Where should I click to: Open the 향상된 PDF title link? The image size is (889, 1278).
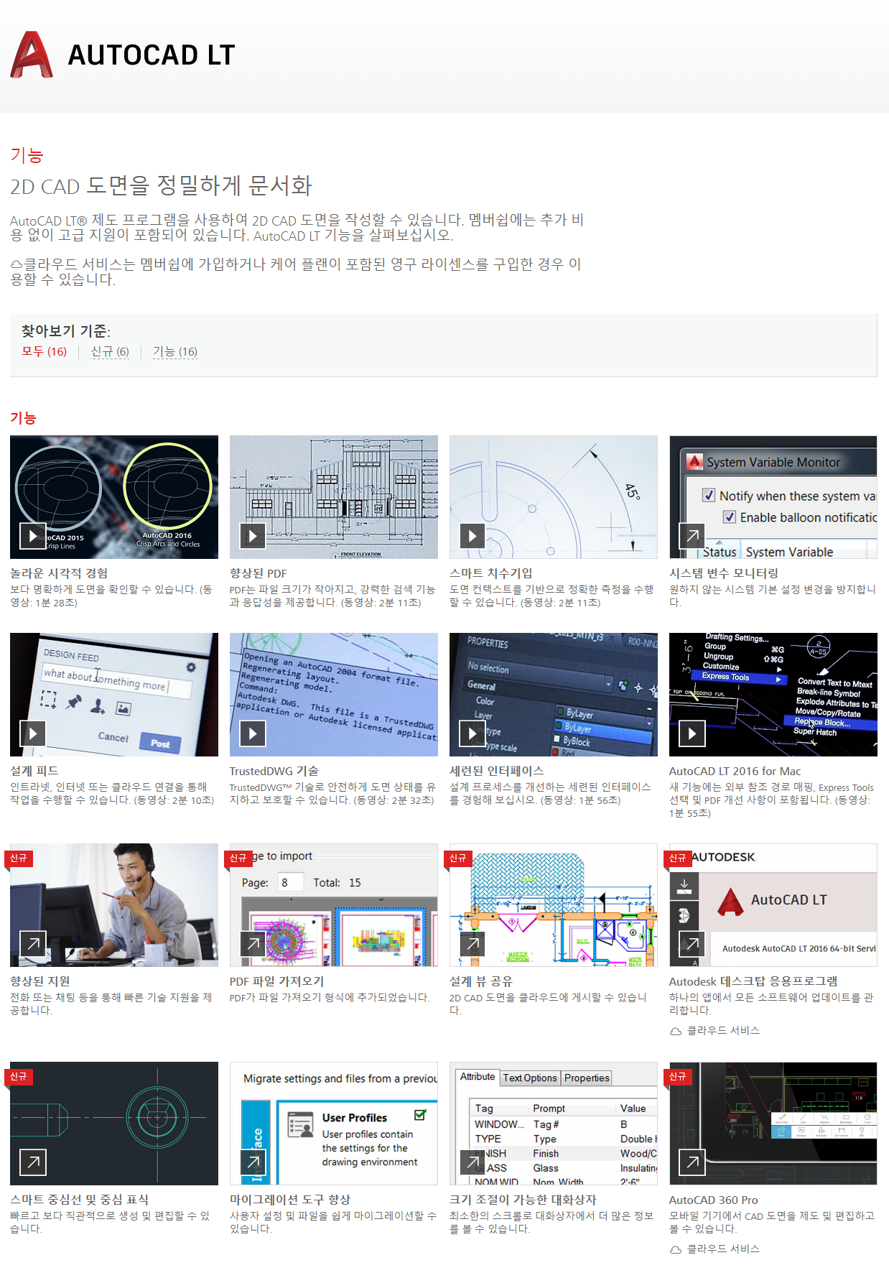point(258,573)
